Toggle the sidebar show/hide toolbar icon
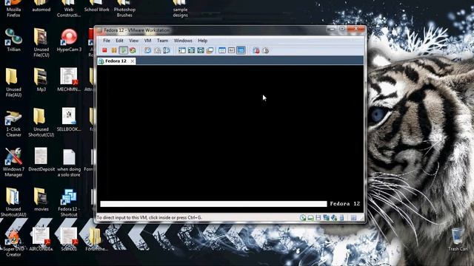Viewport: 474px width, 266px height. [182, 50]
